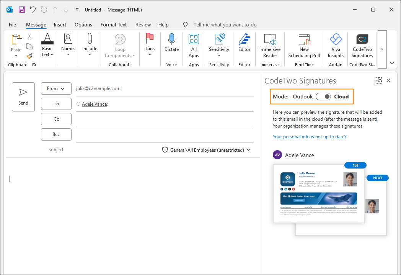Click Loop Components button
The image size is (401, 275).
click(x=120, y=46)
